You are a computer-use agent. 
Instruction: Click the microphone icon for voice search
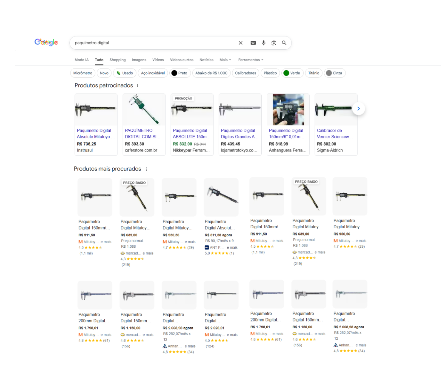tap(263, 43)
